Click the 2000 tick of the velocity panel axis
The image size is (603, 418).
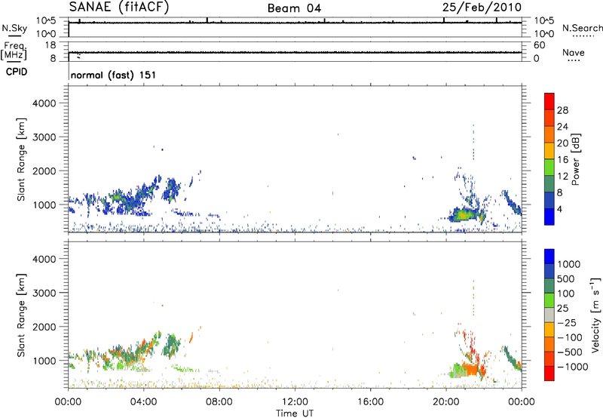pyautogui.click(x=44, y=327)
